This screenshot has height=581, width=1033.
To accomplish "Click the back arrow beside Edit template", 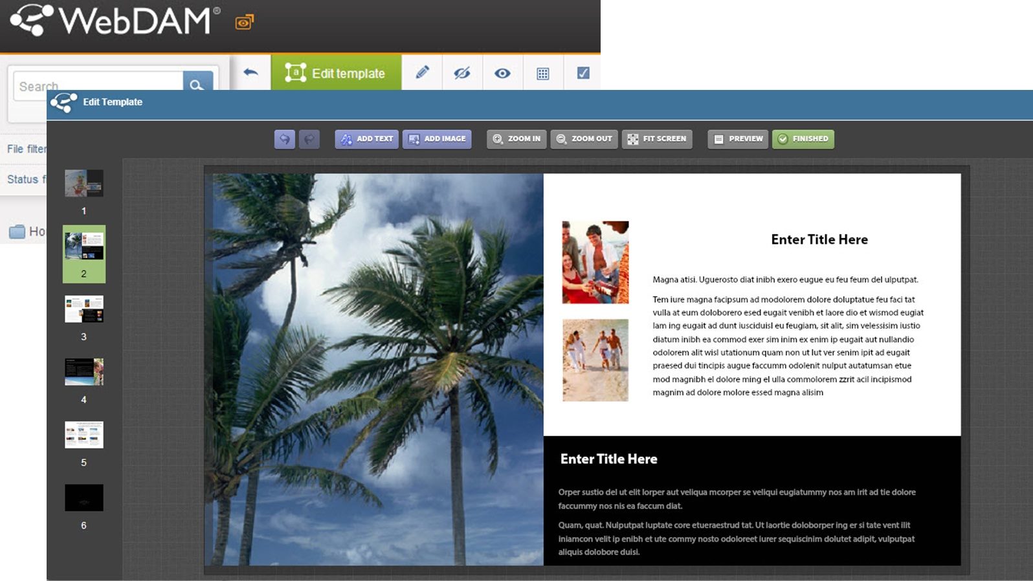I will pyautogui.click(x=250, y=72).
